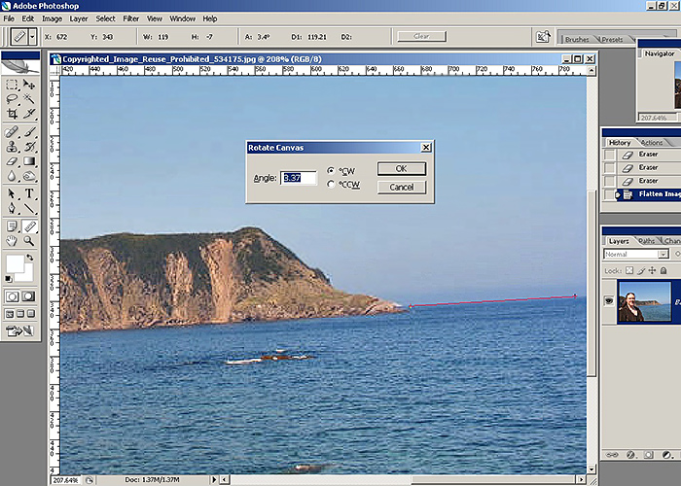Select the Lasso tool
The height and width of the screenshot is (486, 681).
(12, 99)
